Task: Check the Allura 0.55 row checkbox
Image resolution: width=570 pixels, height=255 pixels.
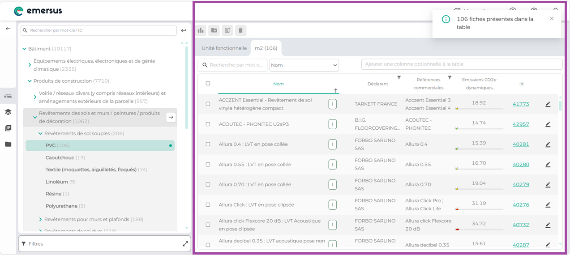Action: coord(208,165)
